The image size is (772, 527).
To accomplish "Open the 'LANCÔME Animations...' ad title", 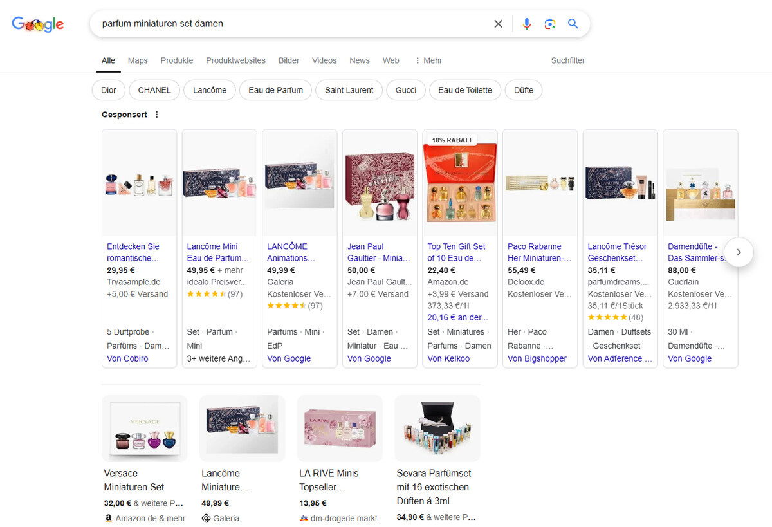I will 291,252.
